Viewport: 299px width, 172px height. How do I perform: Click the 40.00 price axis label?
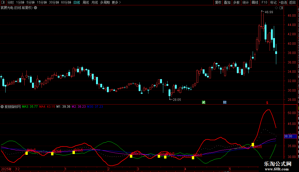292,44
